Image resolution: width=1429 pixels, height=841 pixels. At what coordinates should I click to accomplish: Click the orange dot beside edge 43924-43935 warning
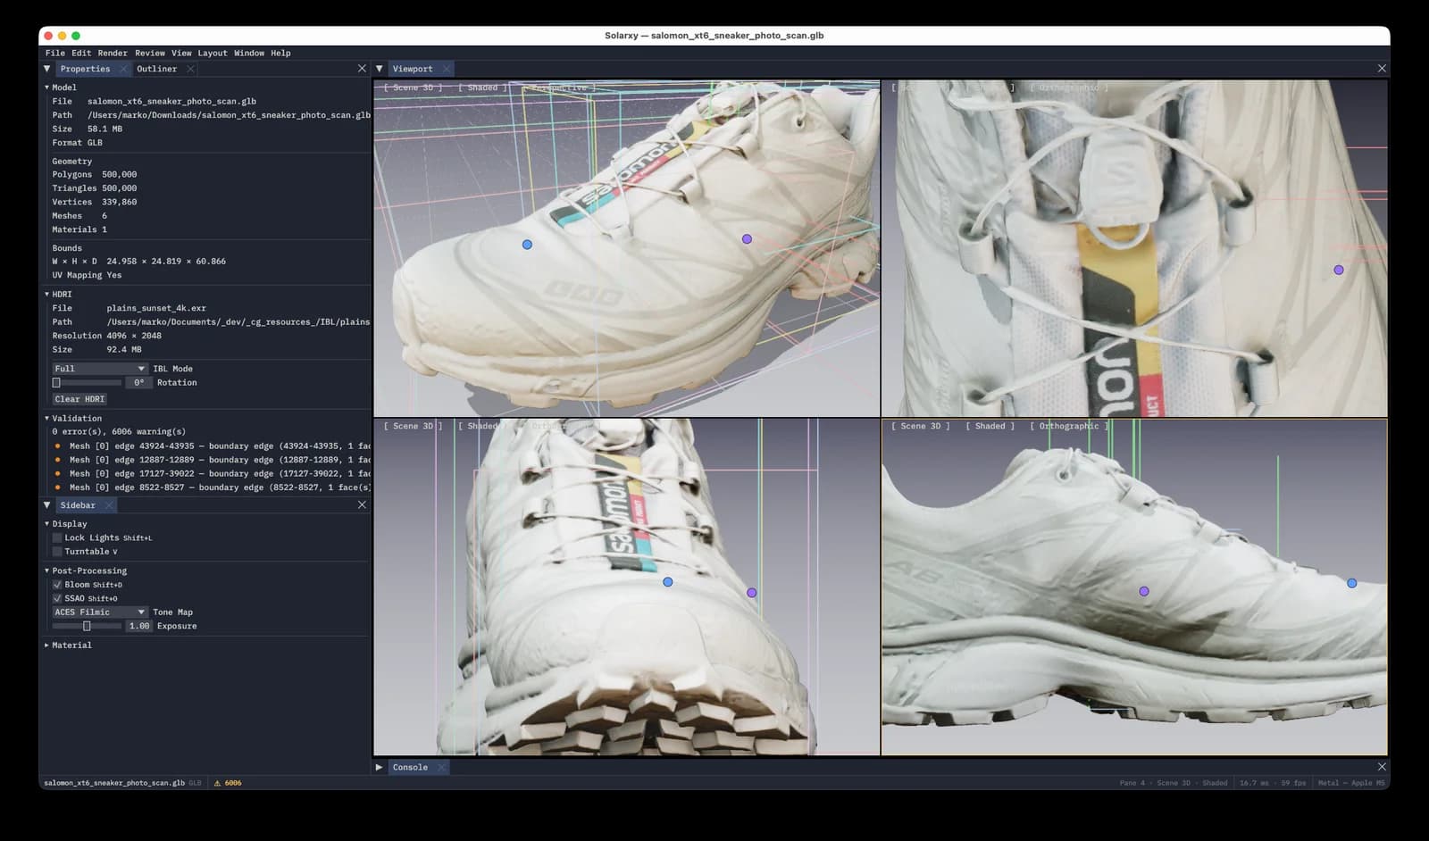point(58,446)
